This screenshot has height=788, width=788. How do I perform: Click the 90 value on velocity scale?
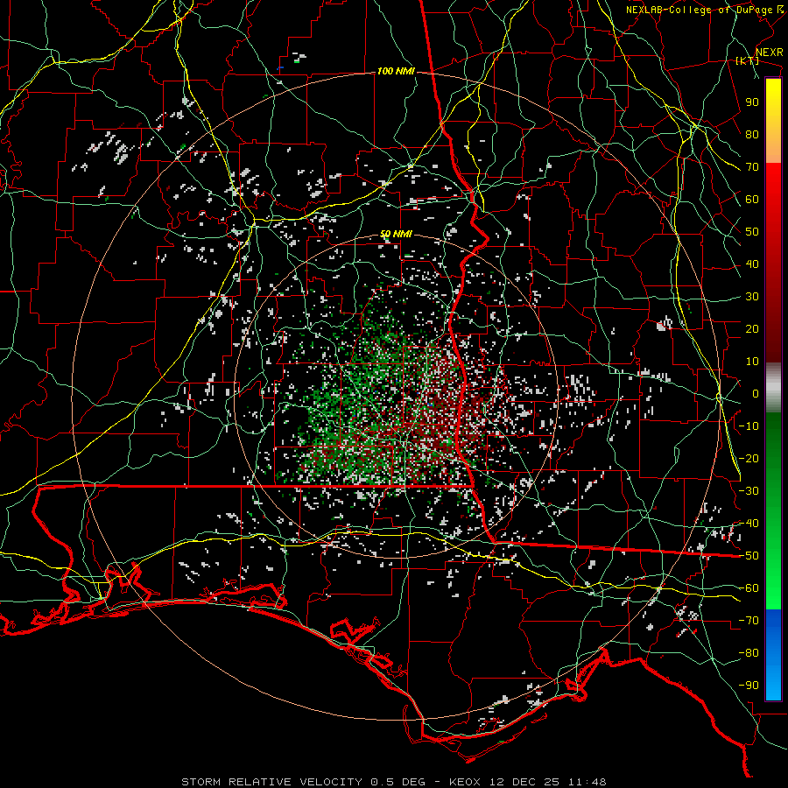[x=752, y=102]
